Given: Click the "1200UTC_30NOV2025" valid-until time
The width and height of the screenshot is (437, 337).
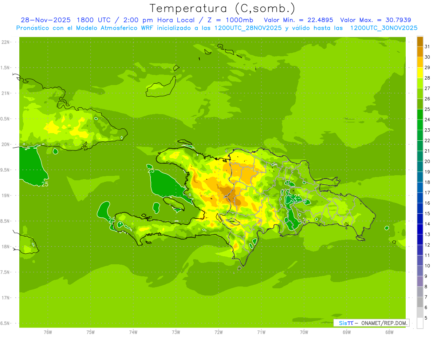Looking at the screenshot, I should click(x=383, y=28).
